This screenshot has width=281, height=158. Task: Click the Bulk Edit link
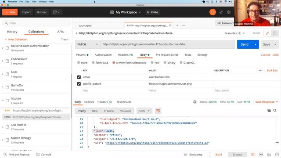coord(272,70)
